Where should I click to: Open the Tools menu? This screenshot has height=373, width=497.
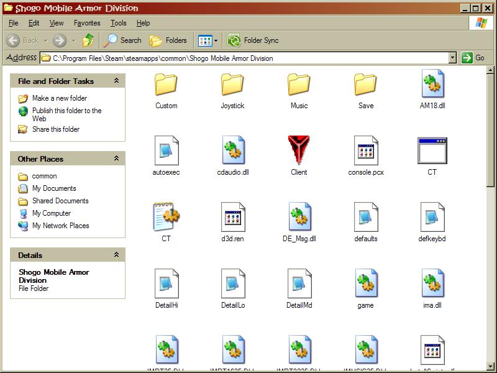click(118, 23)
